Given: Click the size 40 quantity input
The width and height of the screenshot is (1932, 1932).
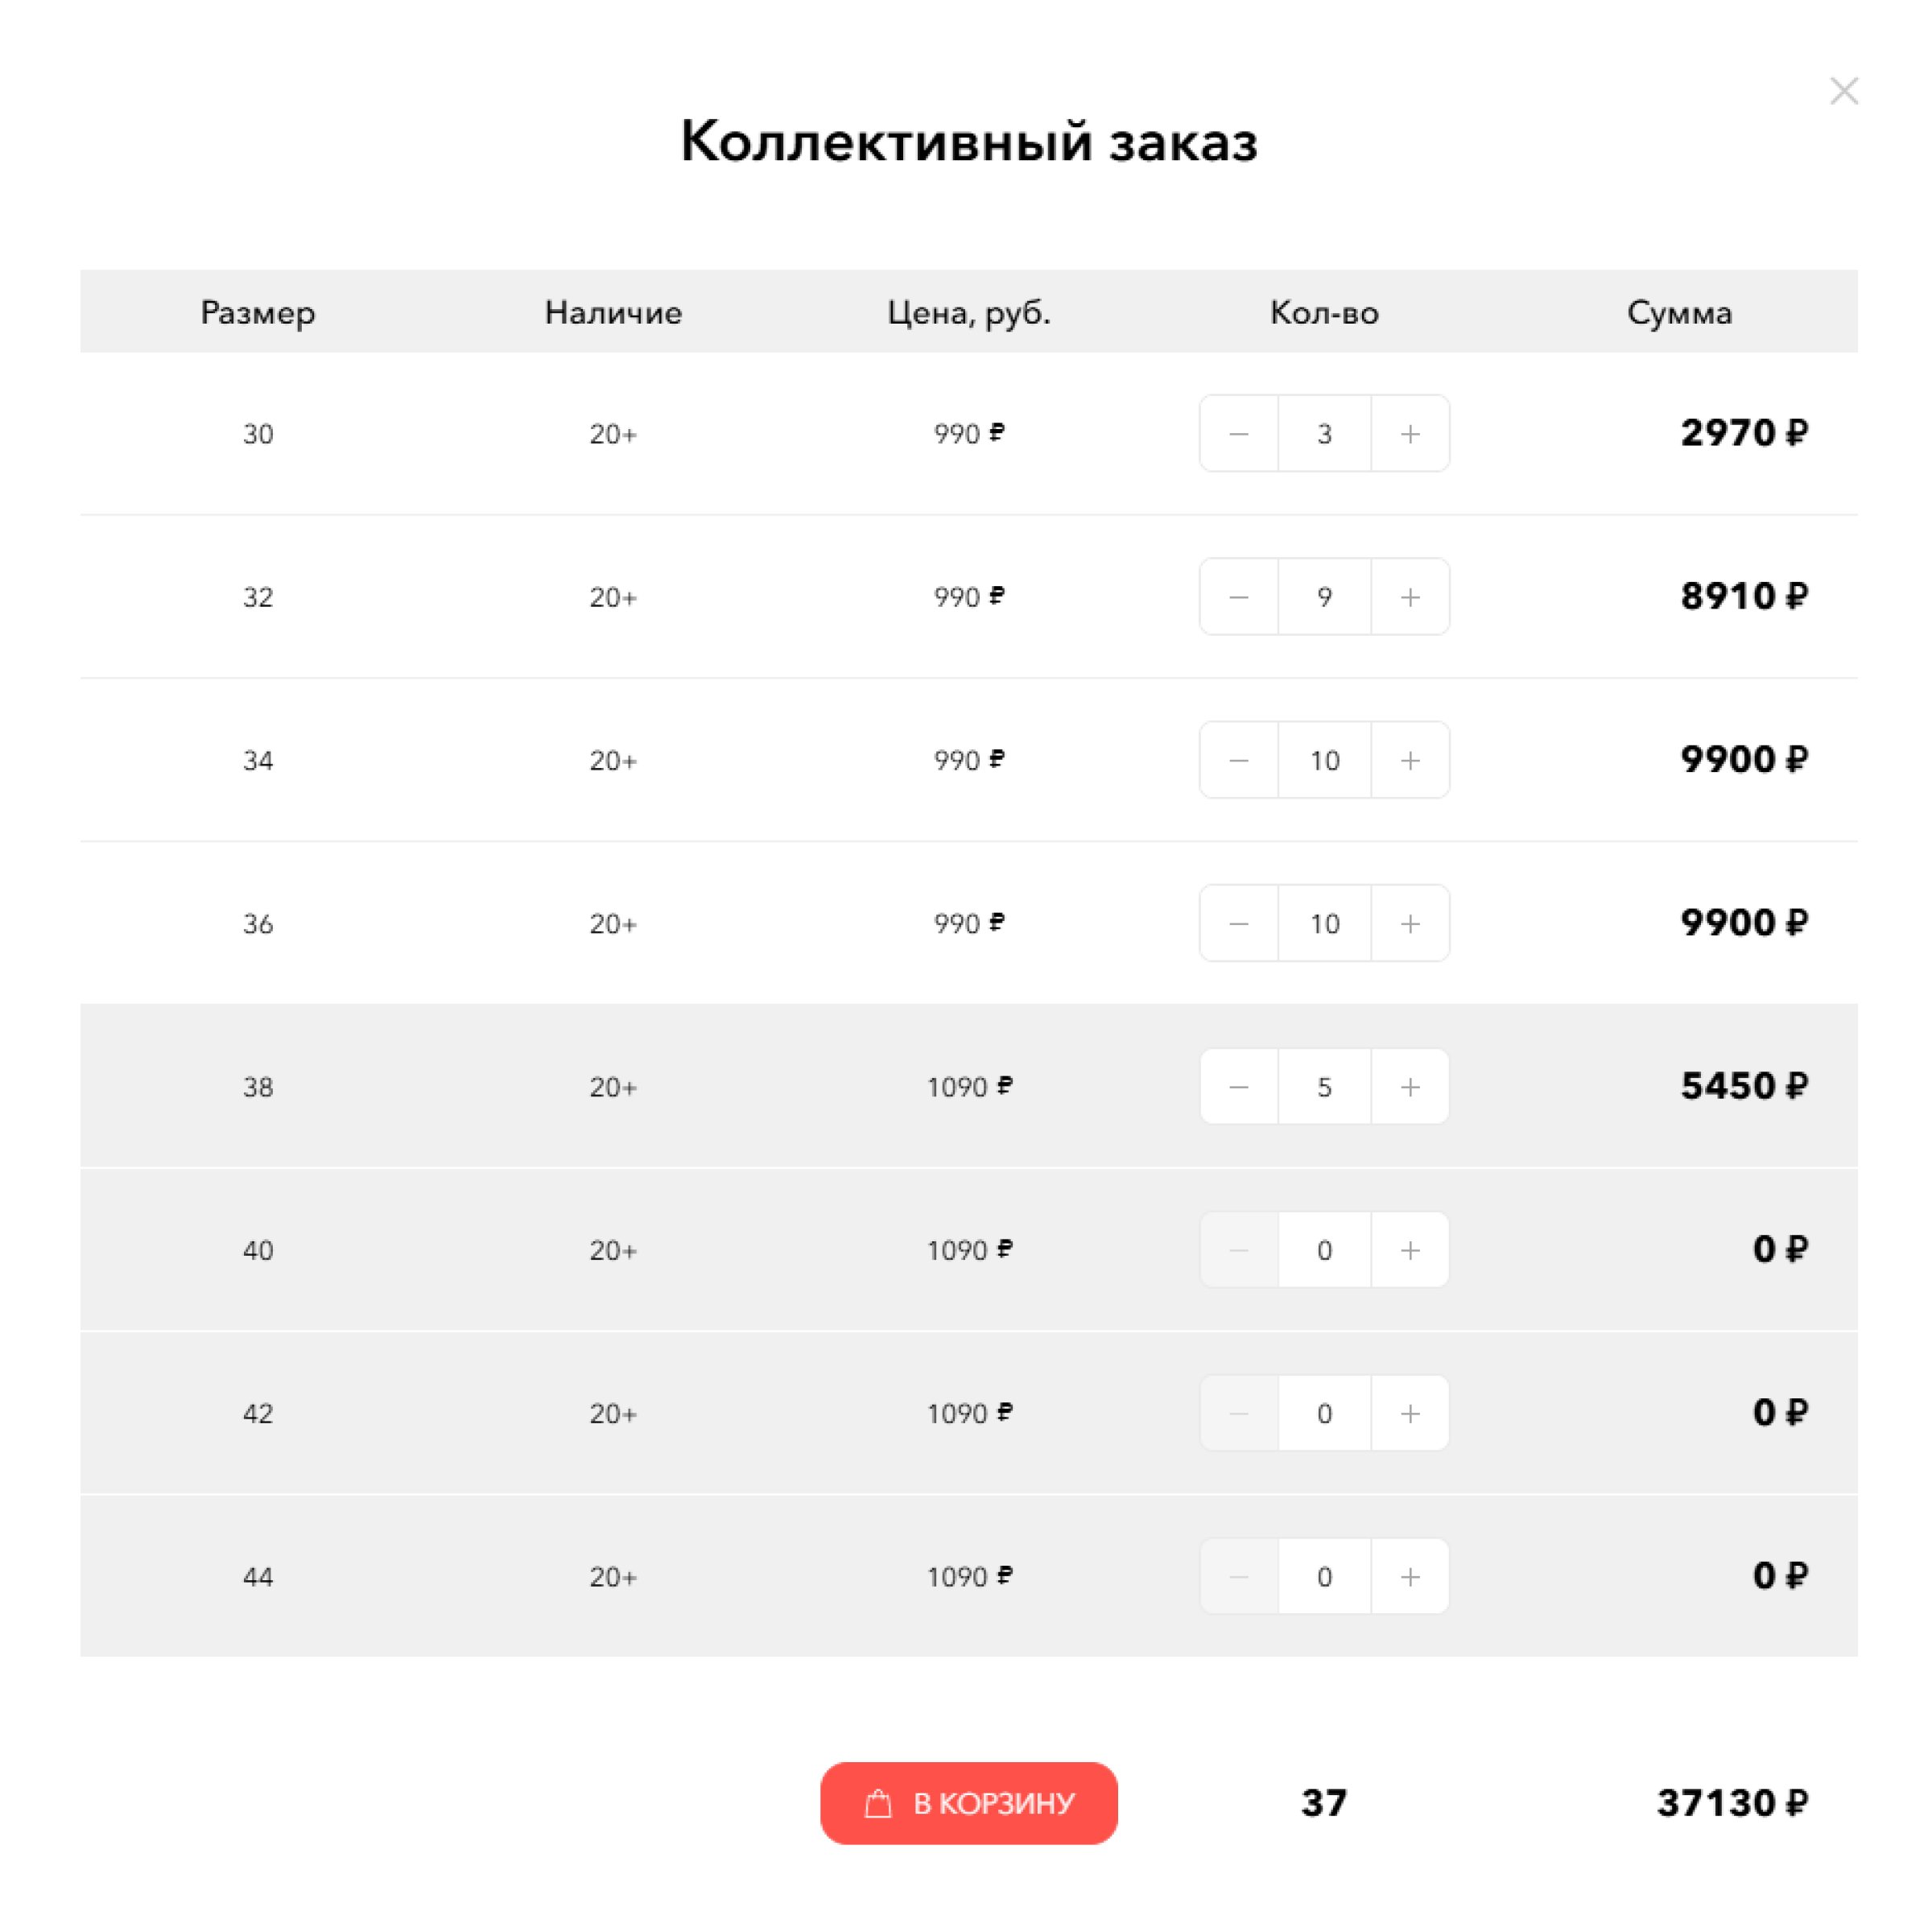Looking at the screenshot, I should [1324, 1250].
